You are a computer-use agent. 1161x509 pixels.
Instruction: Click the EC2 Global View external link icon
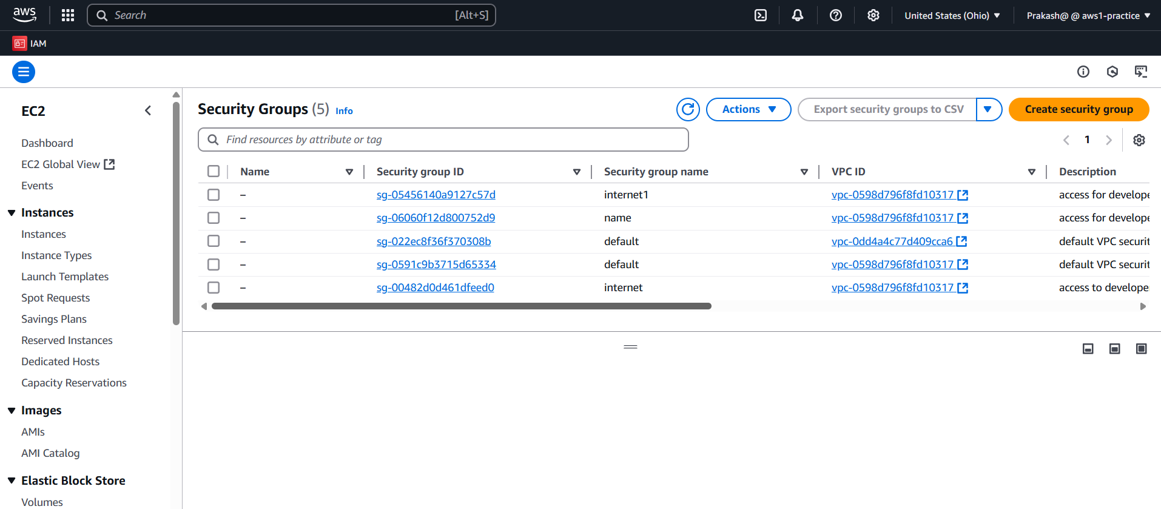[x=109, y=164]
